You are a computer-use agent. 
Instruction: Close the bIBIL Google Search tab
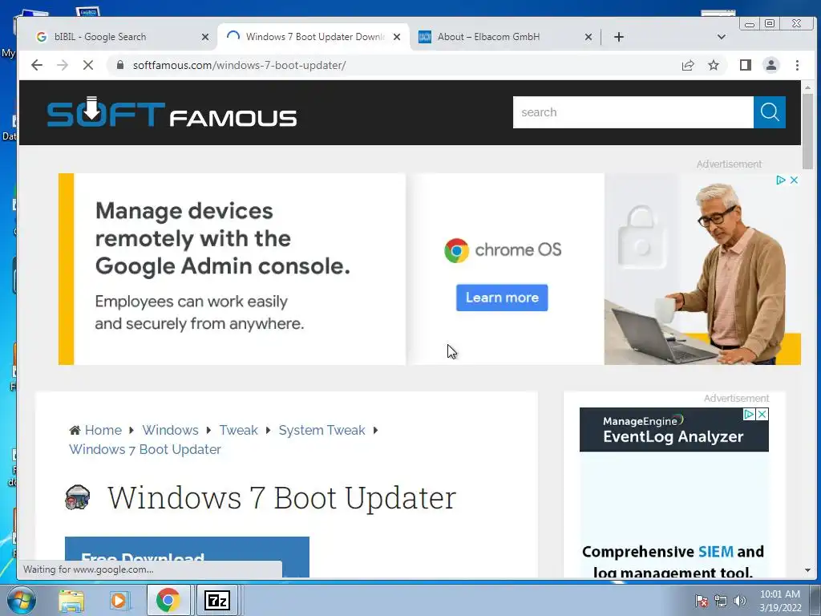coord(204,37)
